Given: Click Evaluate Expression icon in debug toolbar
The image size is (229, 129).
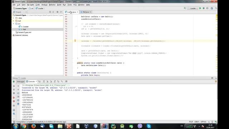Looking at the screenshot, I should (x=66, y=82).
